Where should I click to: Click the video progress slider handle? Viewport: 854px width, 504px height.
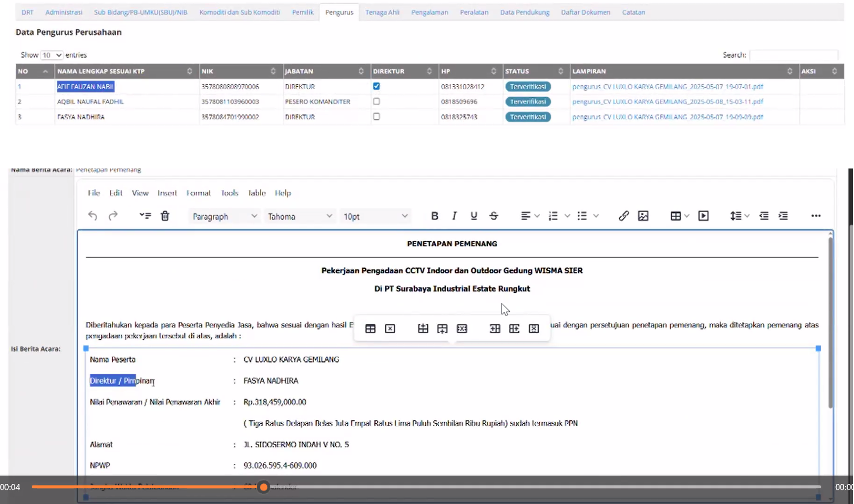264,487
